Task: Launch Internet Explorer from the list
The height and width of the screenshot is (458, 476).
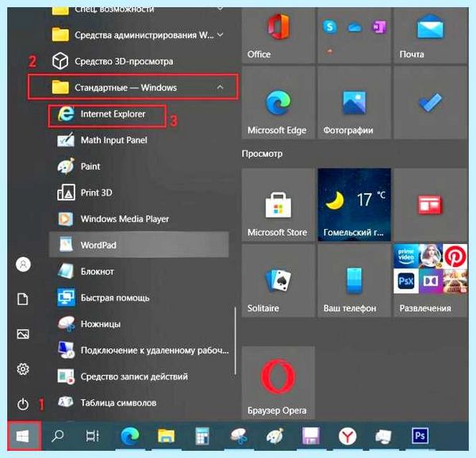Action: click(107, 116)
